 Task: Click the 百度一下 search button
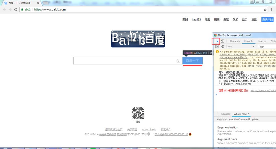tap(192, 61)
